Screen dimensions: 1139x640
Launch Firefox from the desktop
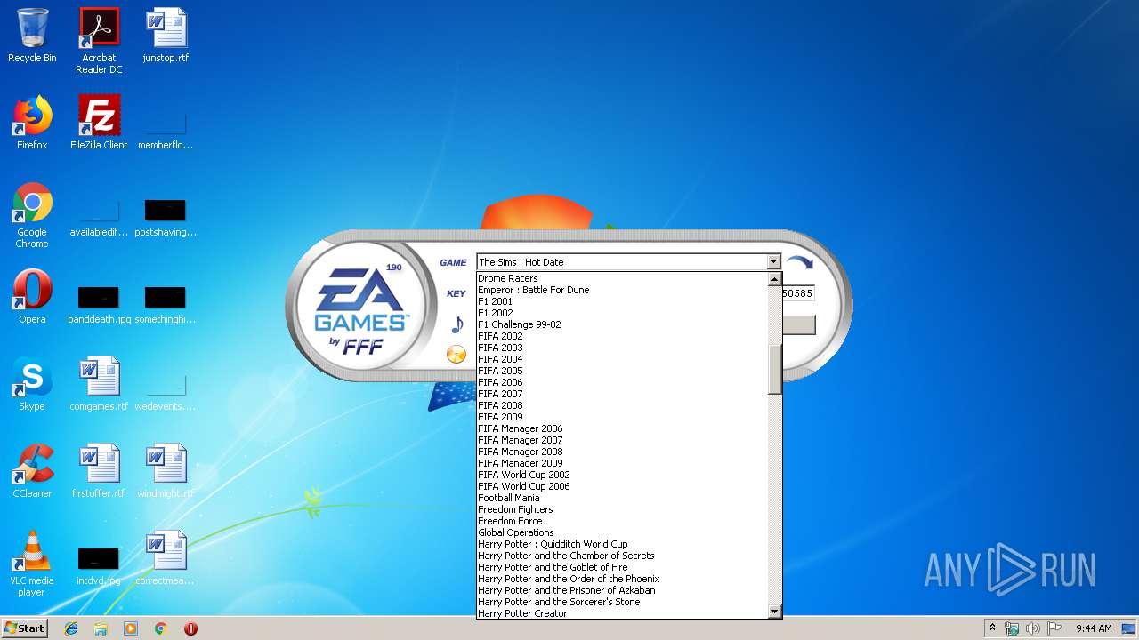tap(32, 123)
